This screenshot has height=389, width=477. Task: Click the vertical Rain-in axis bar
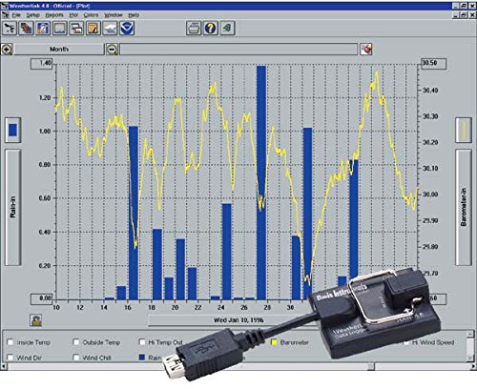[13, 208]
